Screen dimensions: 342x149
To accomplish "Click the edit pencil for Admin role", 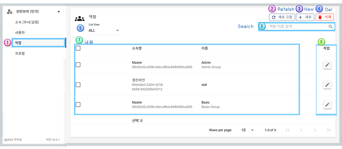I will [x=327, y=65].
